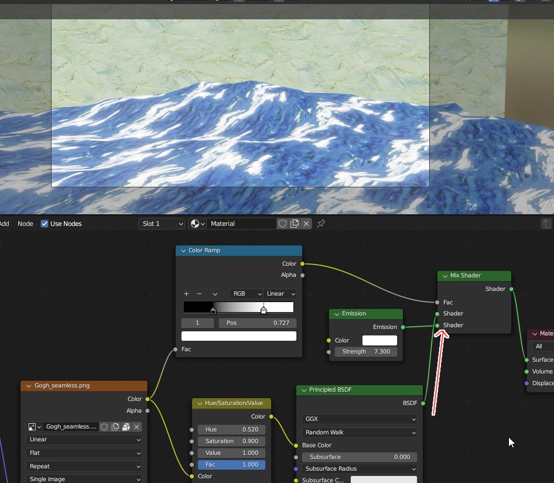Unlink the material with the X icon
The height and width of the screenshot is (483, 554).
click(306, 224)
